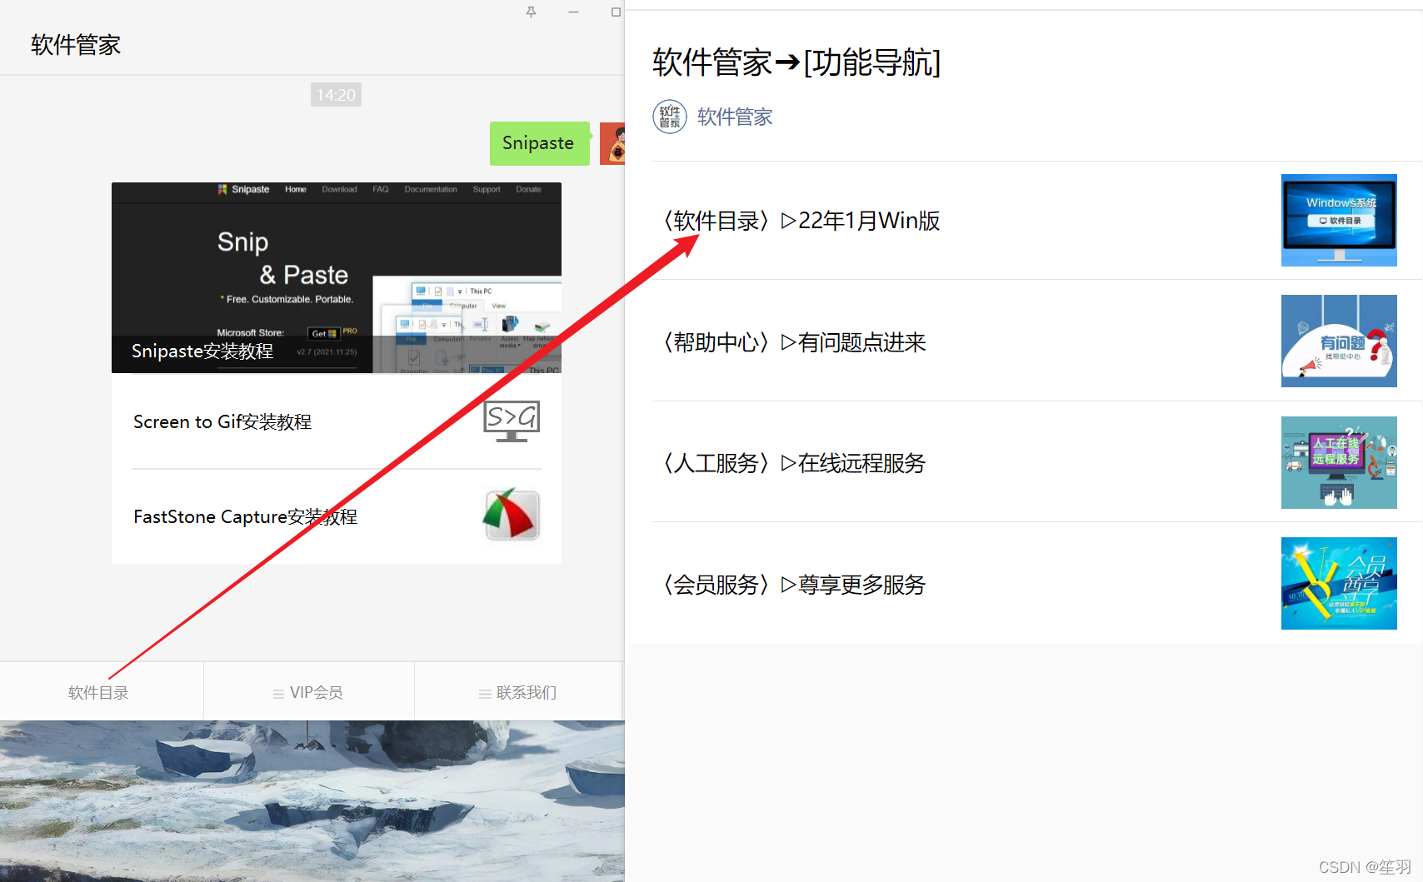Minimize the 软件管家 chat window

coord(573,12)
